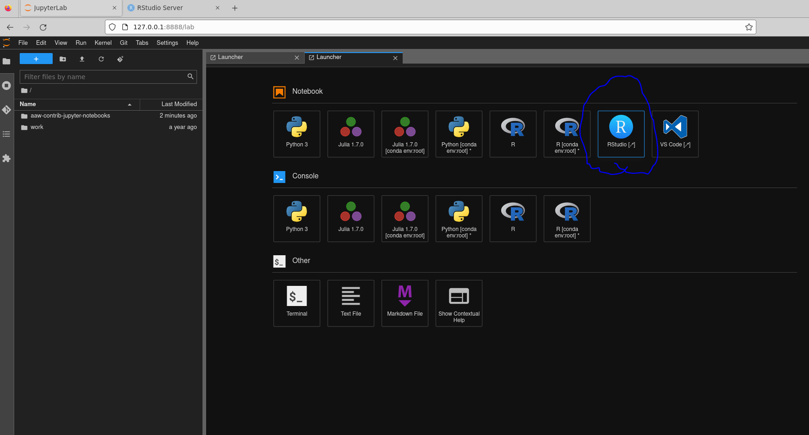The image size is (809, 435).
Task: Open a new browser tab
Action: click(x=235, y=8)
